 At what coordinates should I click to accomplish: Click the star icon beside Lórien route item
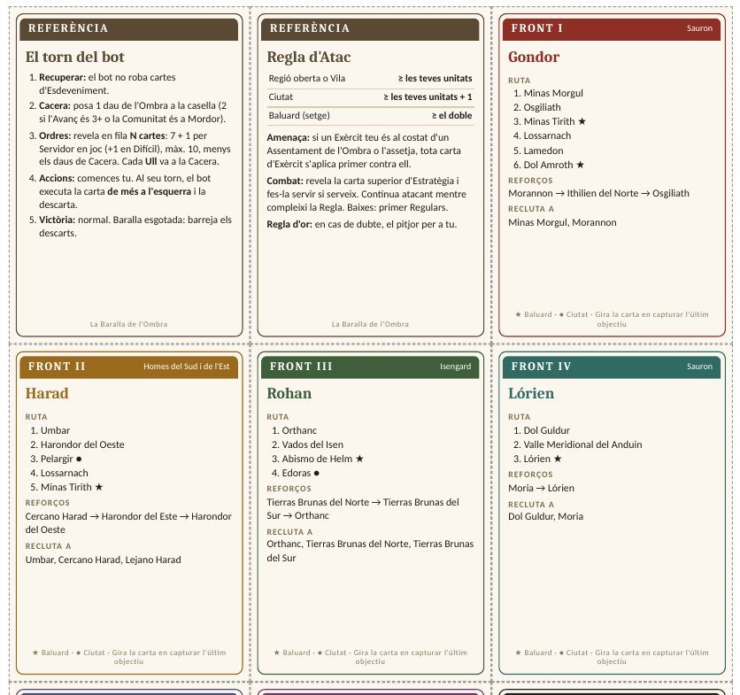pyautogui.click(x=558, y=459)
